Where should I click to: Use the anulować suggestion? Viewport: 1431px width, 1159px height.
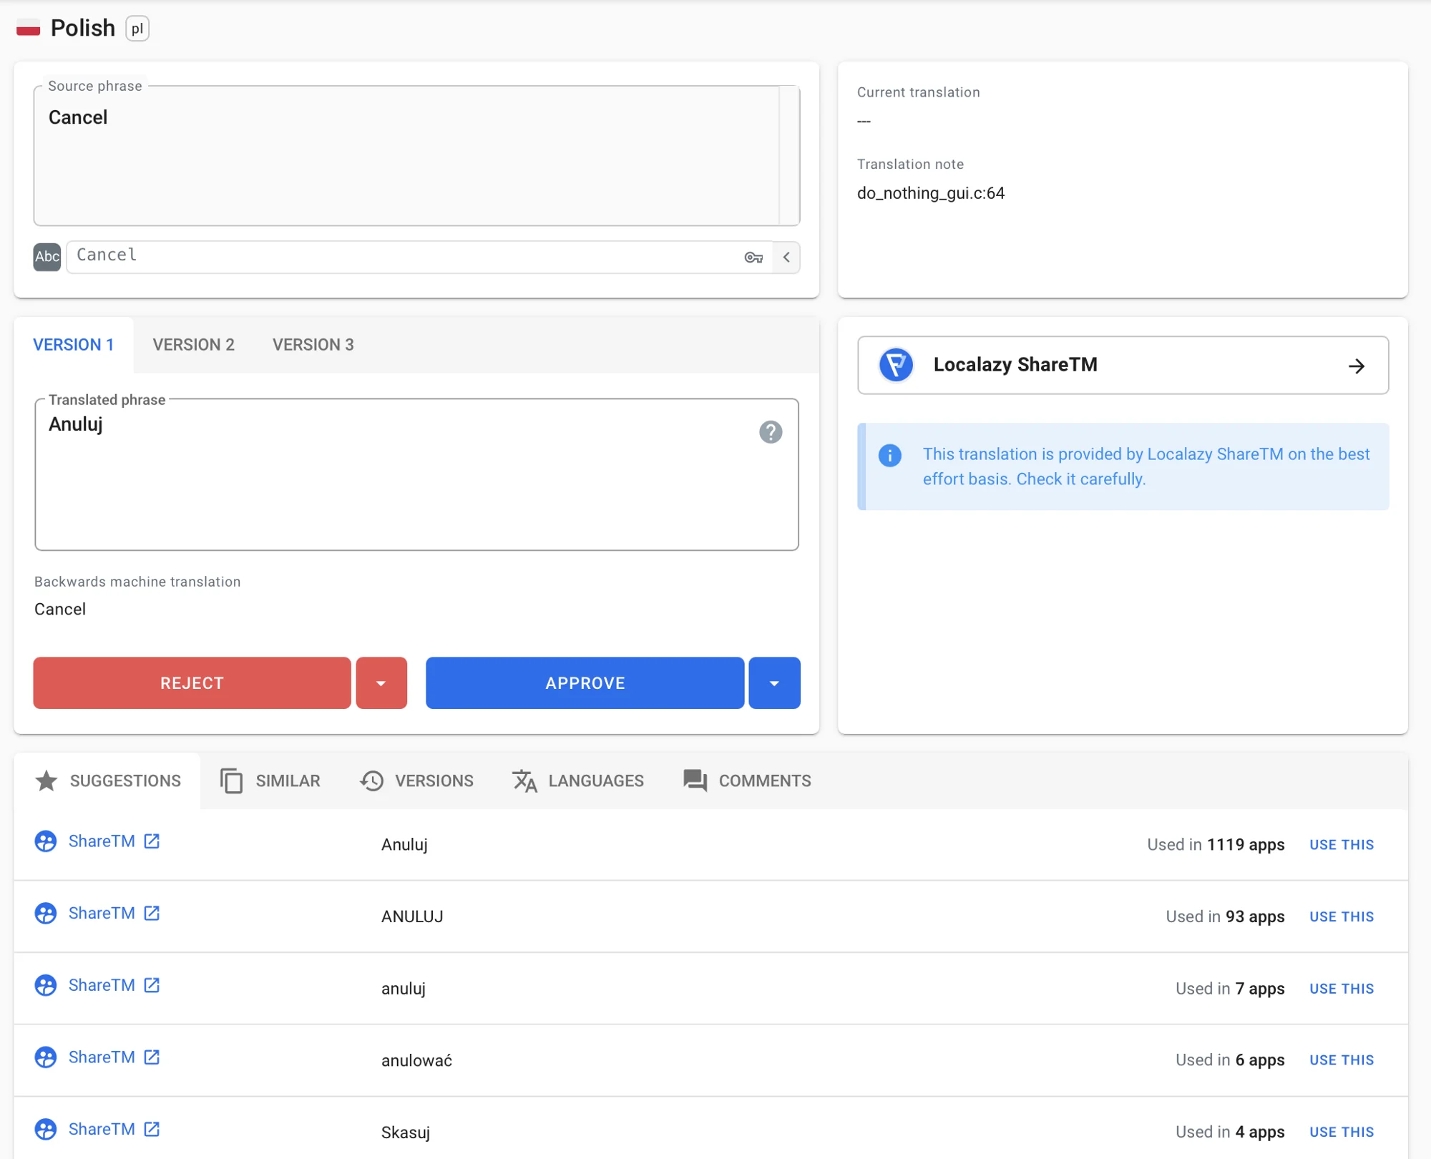pos(1341,1060)
